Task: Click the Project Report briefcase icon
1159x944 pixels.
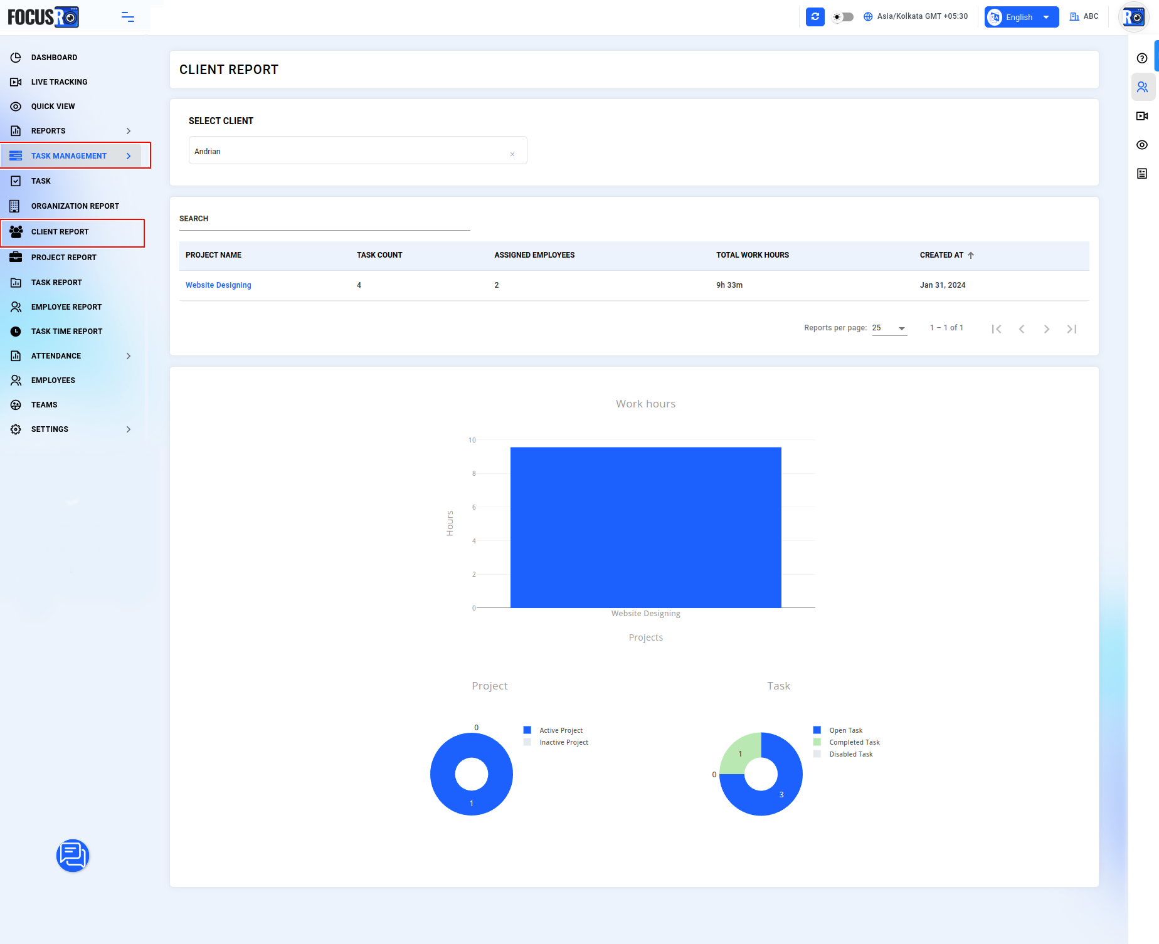Action: tap(16, 258)
